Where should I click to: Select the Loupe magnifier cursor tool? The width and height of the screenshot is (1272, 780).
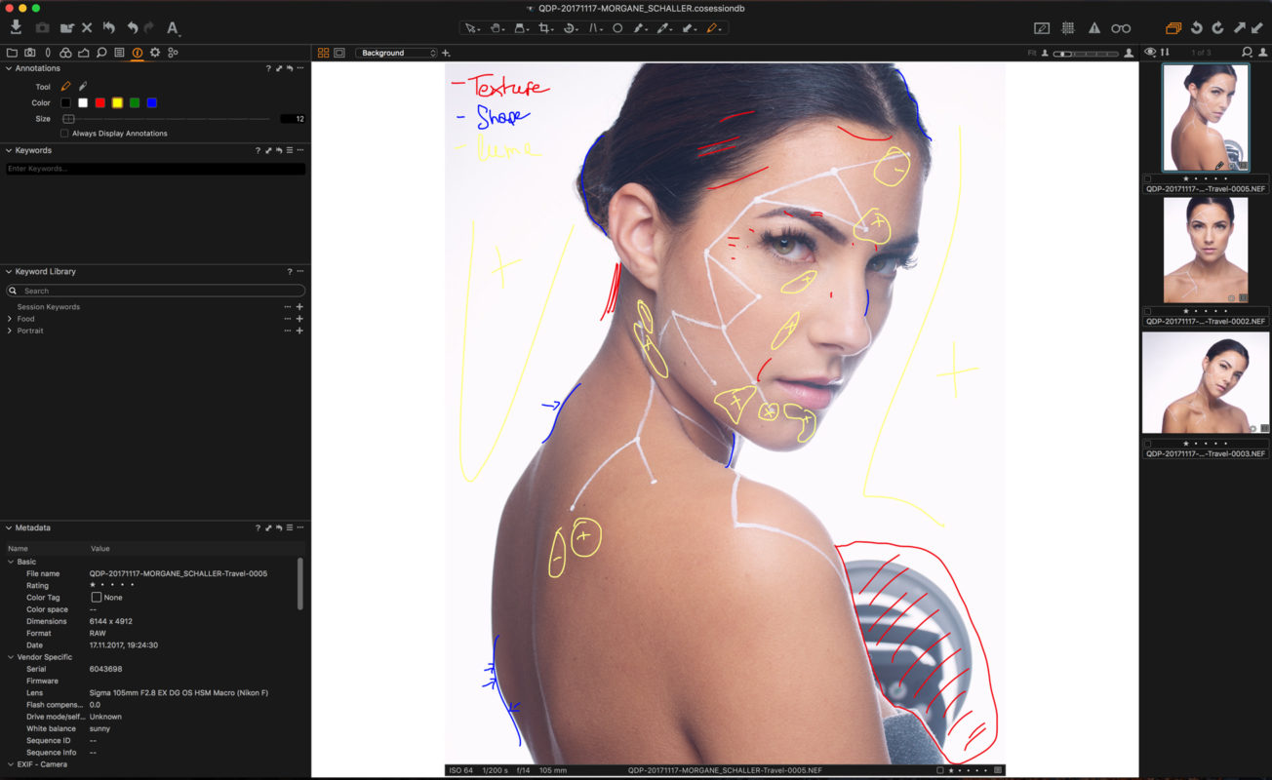coord(520,27)
